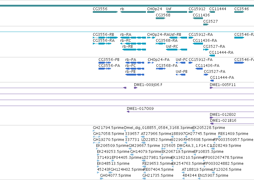Click the CG3546-PA protein feature
This screenshot has height=180, width=254.
[x=239, y=63]
